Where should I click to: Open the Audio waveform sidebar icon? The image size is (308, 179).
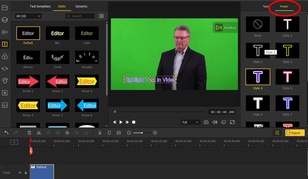[5, 32]
